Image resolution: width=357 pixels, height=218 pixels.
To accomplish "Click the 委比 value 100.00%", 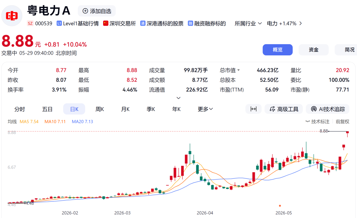I will click(339, 80).
